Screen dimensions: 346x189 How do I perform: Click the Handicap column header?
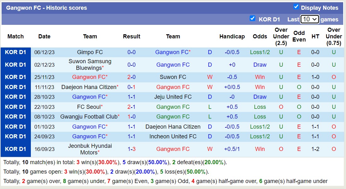tap(232, 36)
